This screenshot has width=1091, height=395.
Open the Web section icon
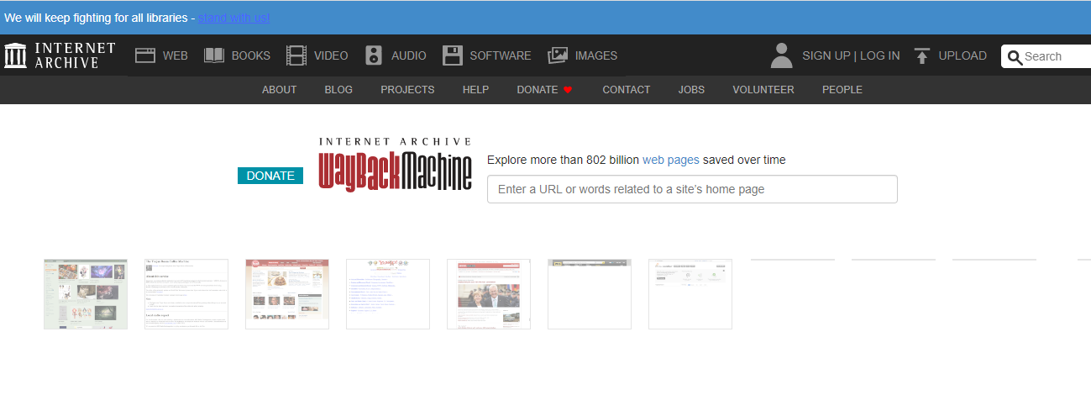(x=146, y=55)
